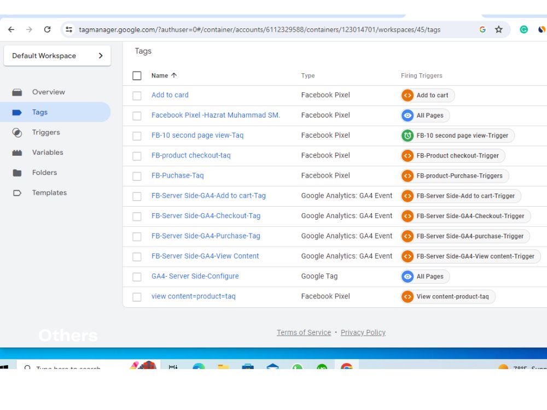This screenshot has height=410, width=547.
Task: Check FB-Server Side-GA4-Checkout-Tag checkbox
Action: click(137, 216)
